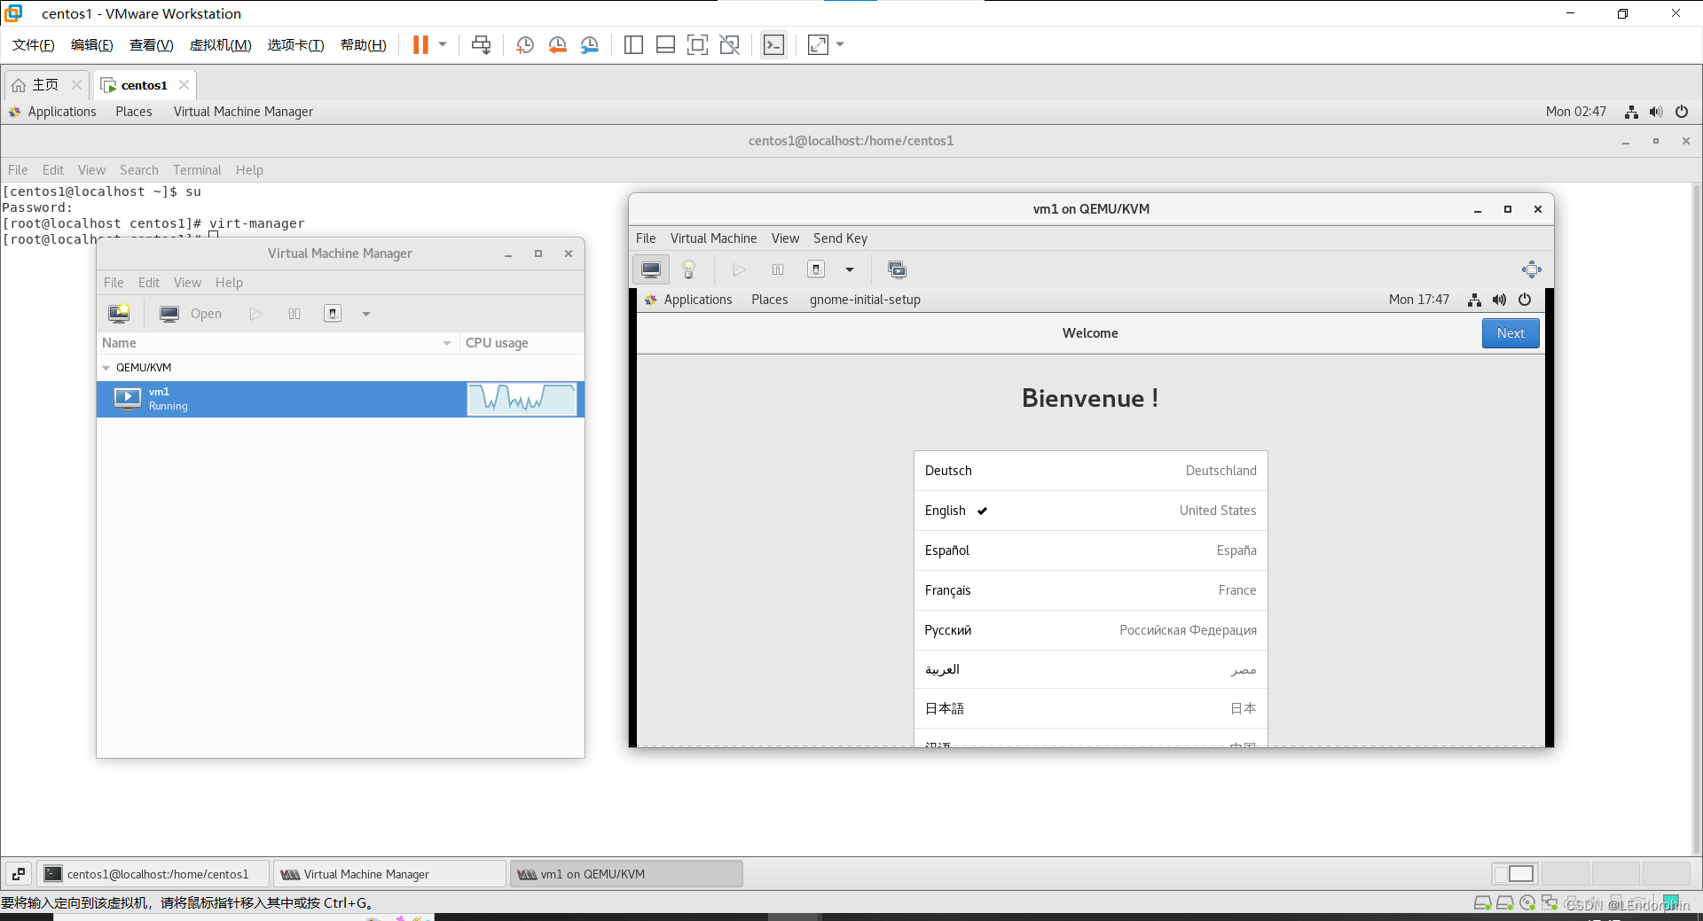Viewport: 1703px width, 921px height.
Task: Click the Run play icon in Virtual Machine Manager
Action: tap(255, 314)
